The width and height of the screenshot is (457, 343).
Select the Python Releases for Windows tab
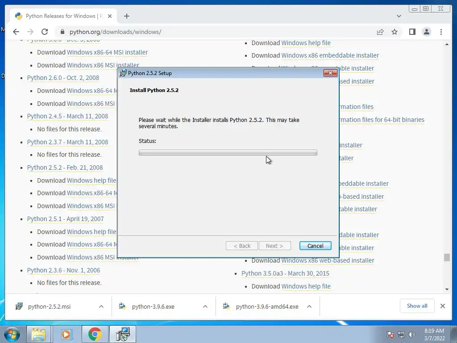pos(64,16)
